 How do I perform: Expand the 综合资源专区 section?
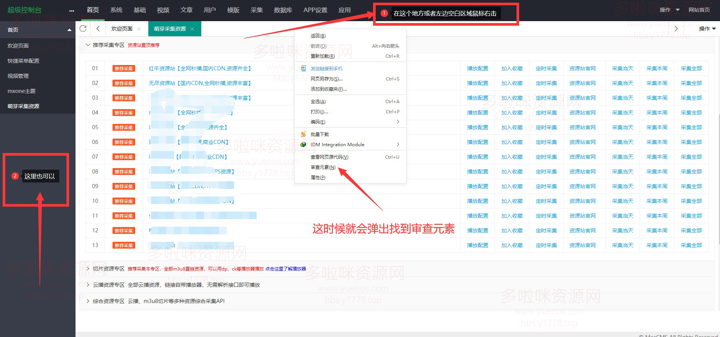[88, 301]
